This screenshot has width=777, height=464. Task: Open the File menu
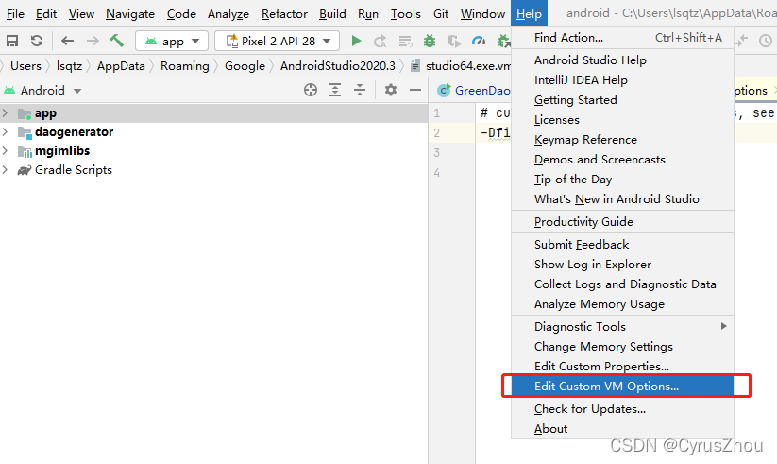tap(15, 14)
